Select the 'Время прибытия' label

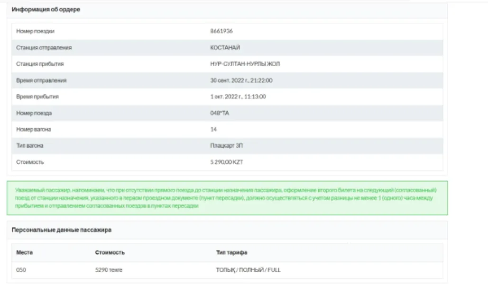coord(37,97)
